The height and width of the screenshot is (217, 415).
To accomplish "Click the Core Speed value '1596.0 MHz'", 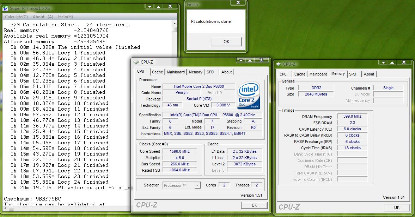I will (x=179, y=151).
